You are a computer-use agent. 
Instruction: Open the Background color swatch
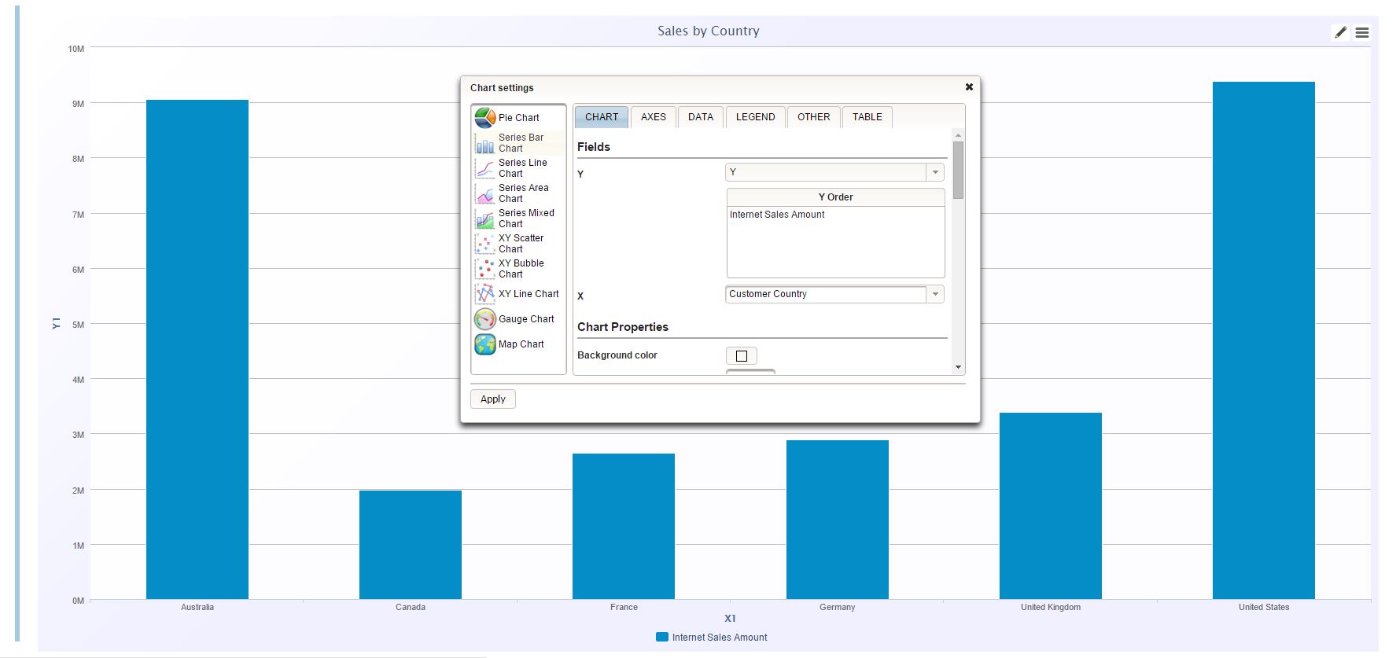click(742, 356)
